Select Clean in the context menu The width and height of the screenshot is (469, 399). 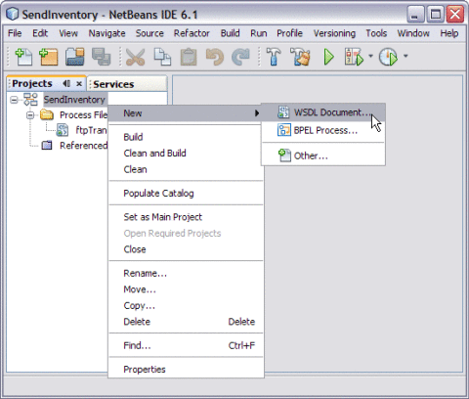(x=186, y=169)
